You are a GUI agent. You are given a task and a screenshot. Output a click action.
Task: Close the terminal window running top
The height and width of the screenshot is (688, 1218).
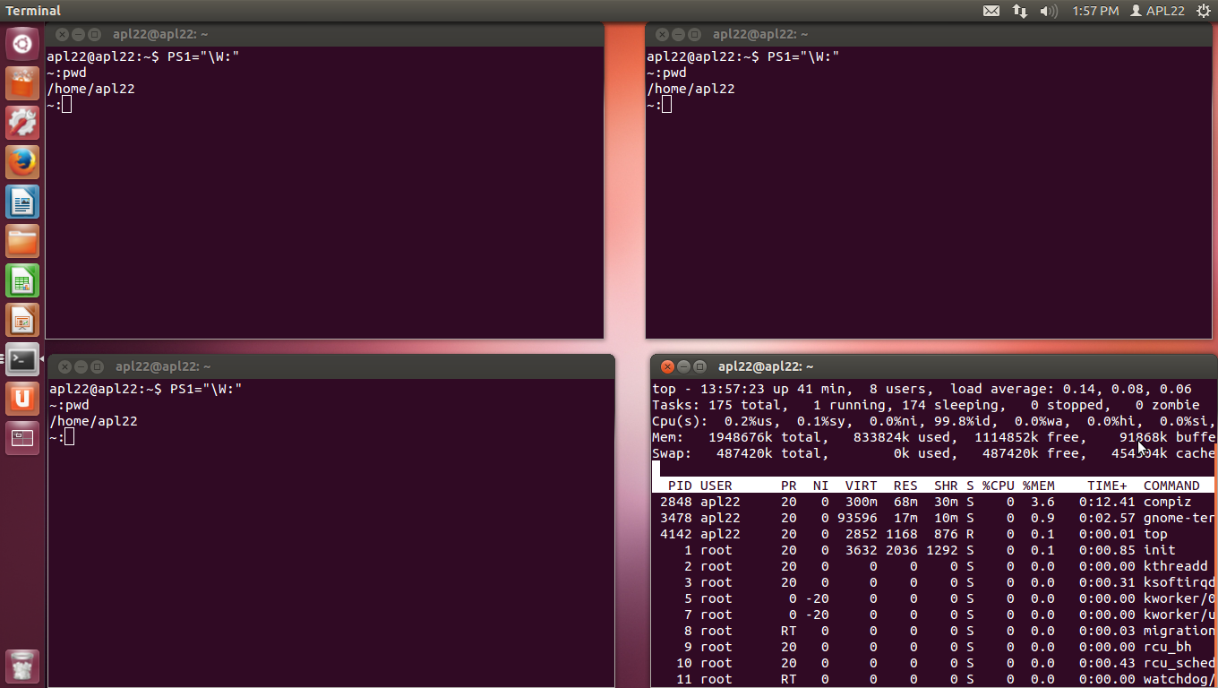(667, 366)
